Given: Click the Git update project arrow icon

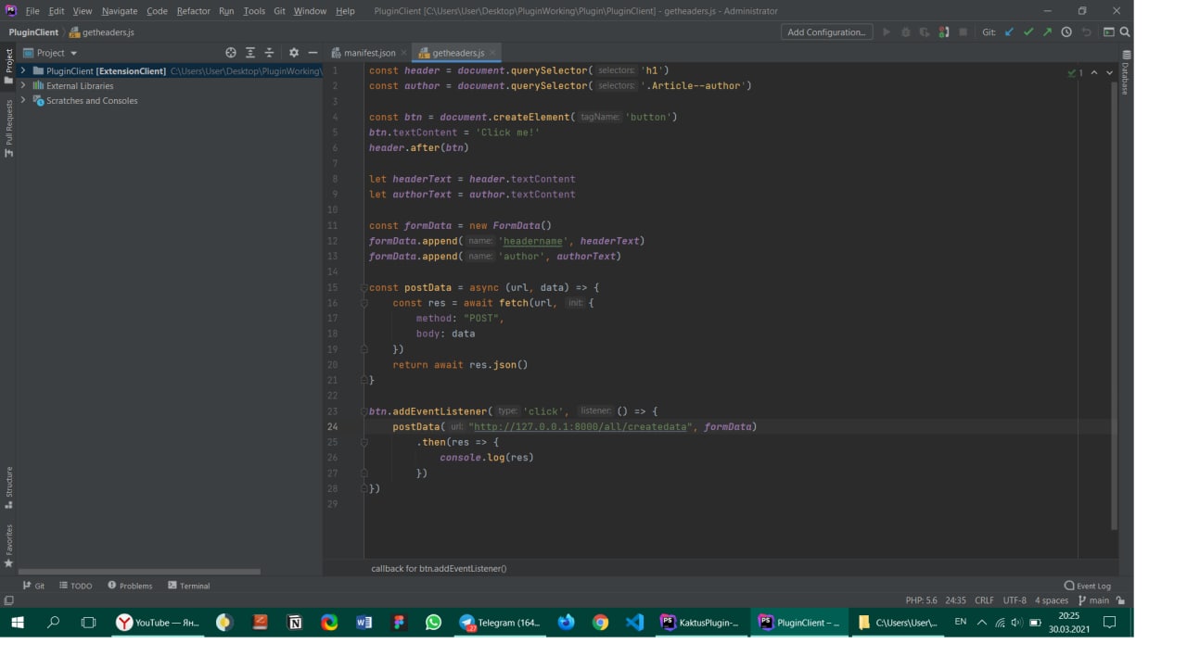Looking at the screenshot, I should pyautogui.click(x=1009, y=32).
